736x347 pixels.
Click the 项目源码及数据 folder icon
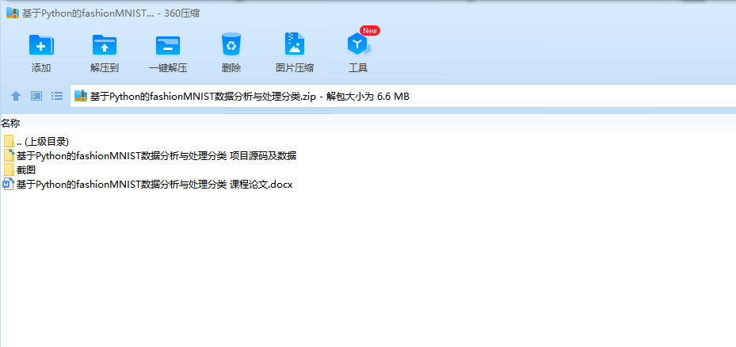(x=9, y=156)
